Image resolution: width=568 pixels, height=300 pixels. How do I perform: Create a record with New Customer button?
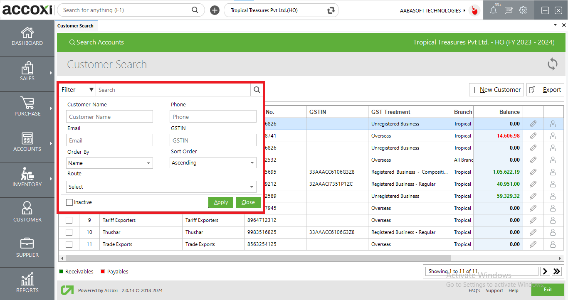point(496,89)
